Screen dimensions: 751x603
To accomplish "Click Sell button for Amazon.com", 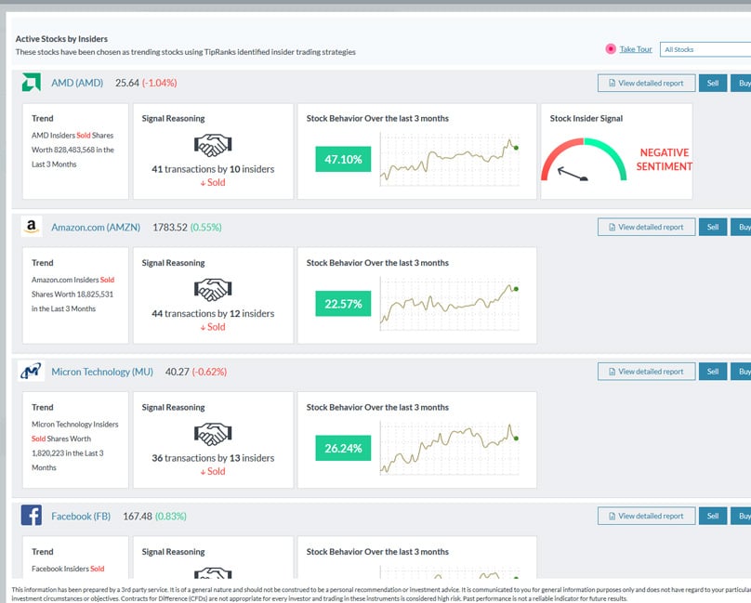I will tap(713, 227).
